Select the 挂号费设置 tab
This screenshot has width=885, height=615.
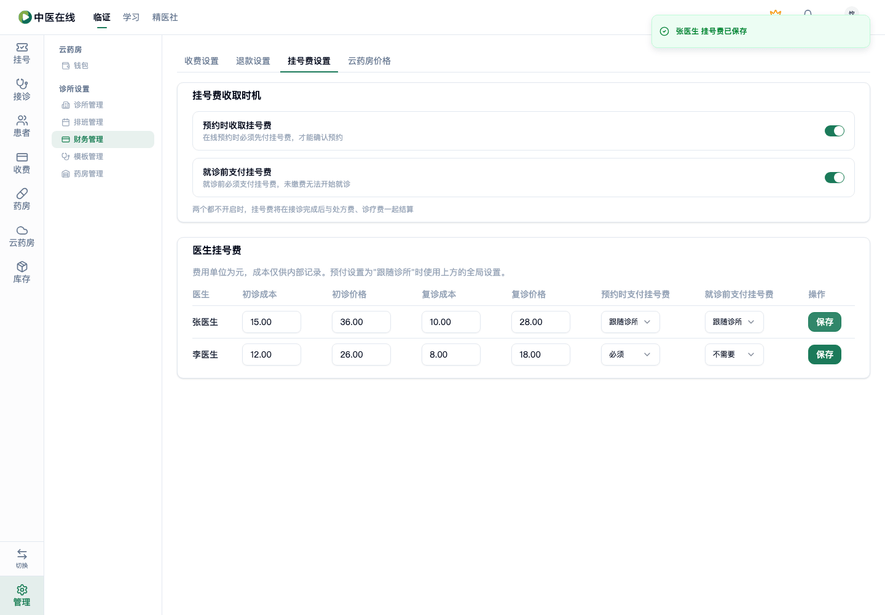(x=309, y=61)
